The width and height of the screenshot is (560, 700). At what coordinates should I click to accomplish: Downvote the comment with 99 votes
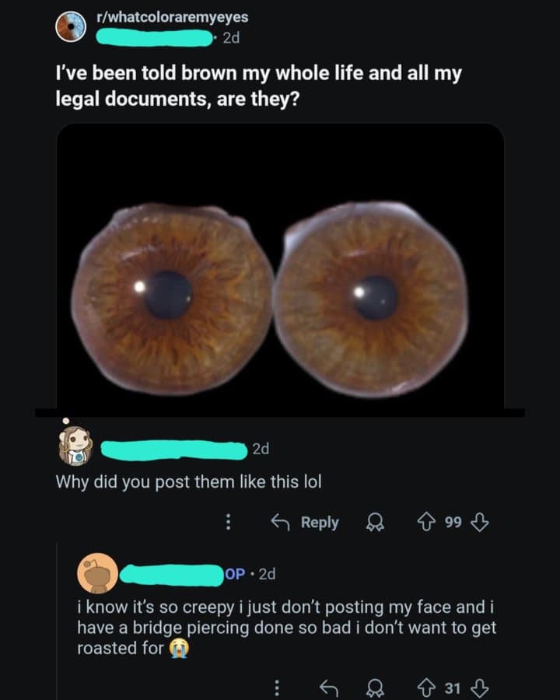pyautogui.click(x=480, y=522)
